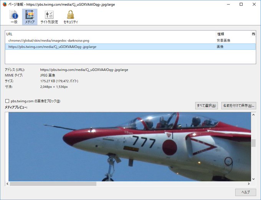Select the imagedoc-darknoise.png row
The image size is (261, 200).
(130, 41)
